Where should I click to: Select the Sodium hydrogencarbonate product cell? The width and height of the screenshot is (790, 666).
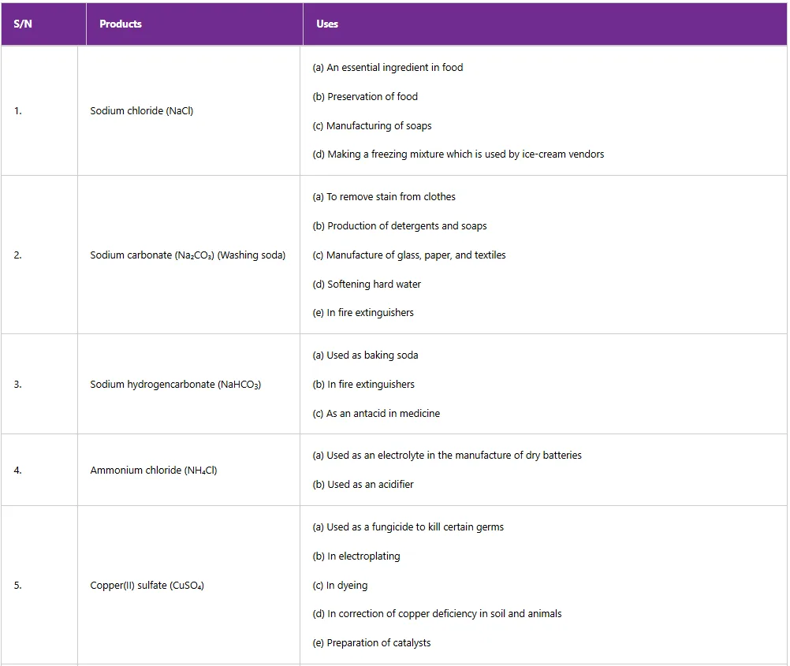coord(175,385)
